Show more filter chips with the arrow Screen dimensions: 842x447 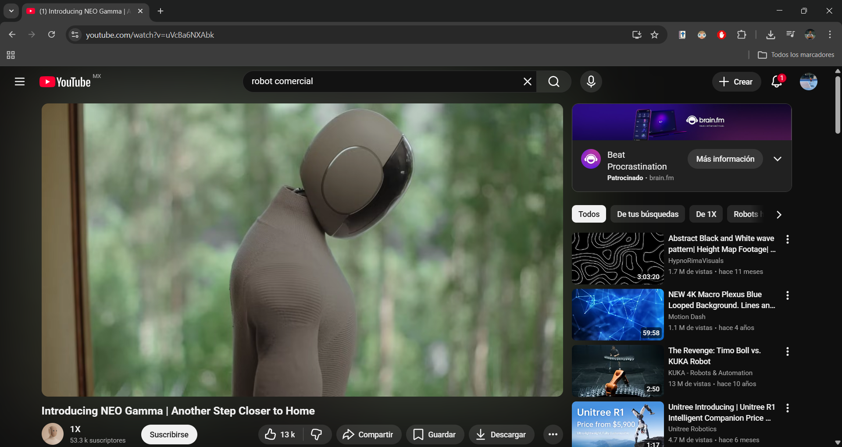click(x=779, y=214)
